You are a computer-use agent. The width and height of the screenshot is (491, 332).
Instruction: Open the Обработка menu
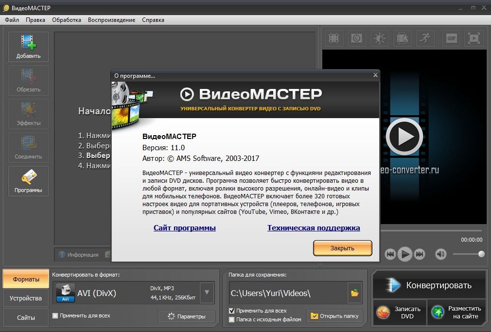click(67, 20)
